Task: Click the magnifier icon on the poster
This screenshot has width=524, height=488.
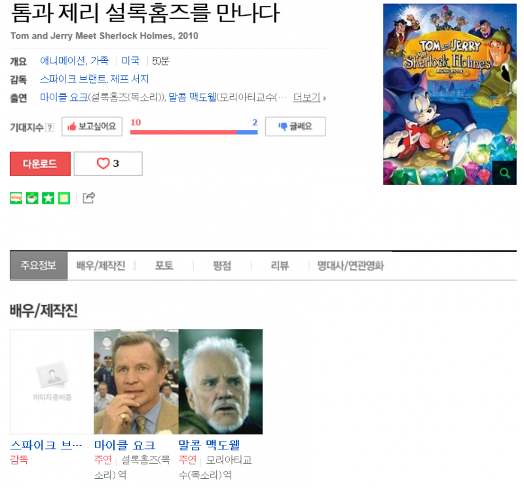Action: pos(504,173)
